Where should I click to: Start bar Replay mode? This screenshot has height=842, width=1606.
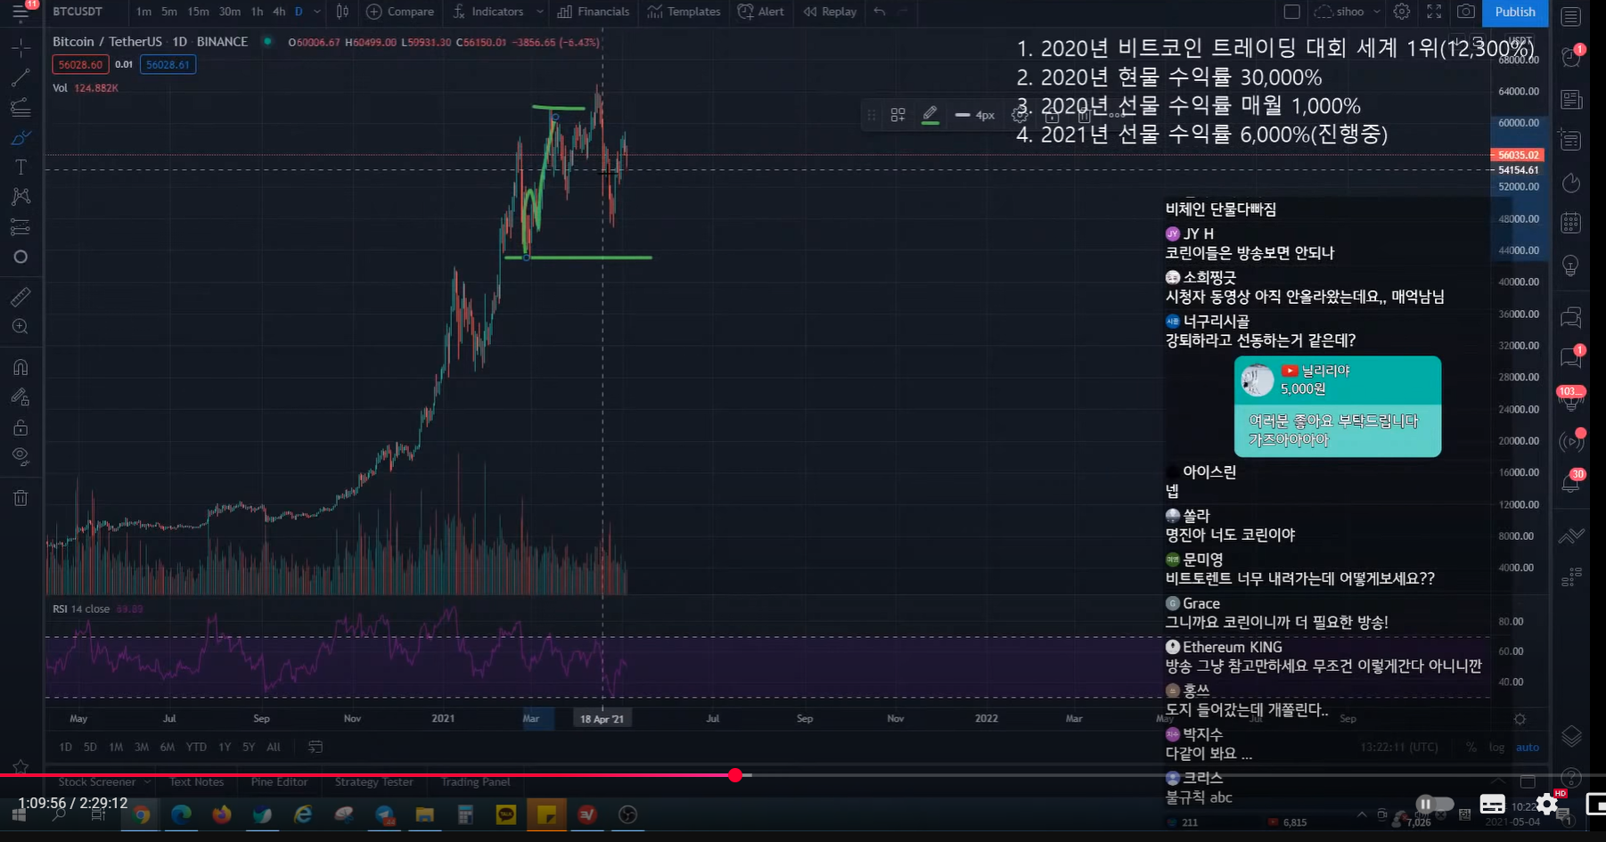click(830, 12)
